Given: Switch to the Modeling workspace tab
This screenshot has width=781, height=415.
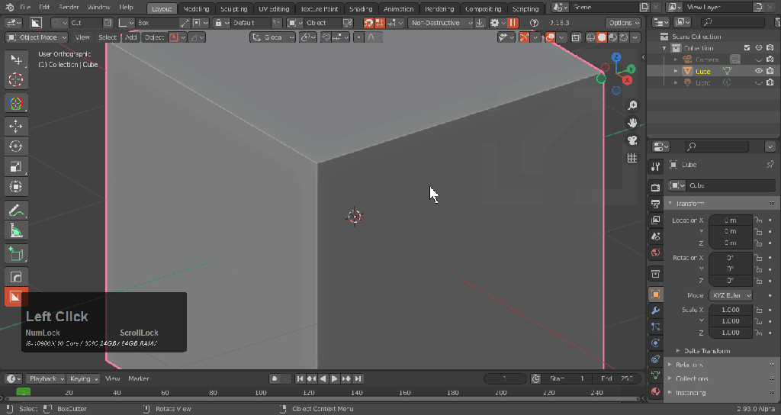Looking at the screenshot, I should coord(196,9).
